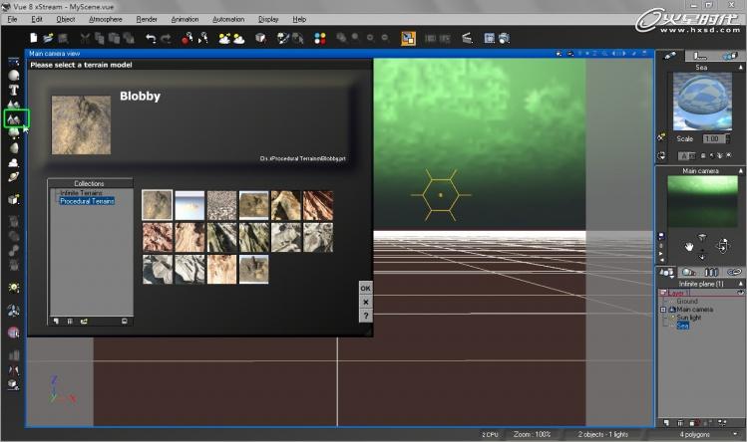This screenshot has height=442, width=747.
Task: Switch to the numerics tab with ruler icon
Action: (x=699, y=56)
